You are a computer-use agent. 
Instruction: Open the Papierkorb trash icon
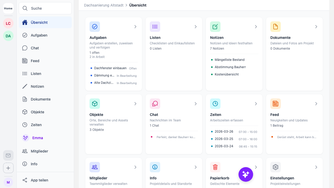tap(215, 167)
